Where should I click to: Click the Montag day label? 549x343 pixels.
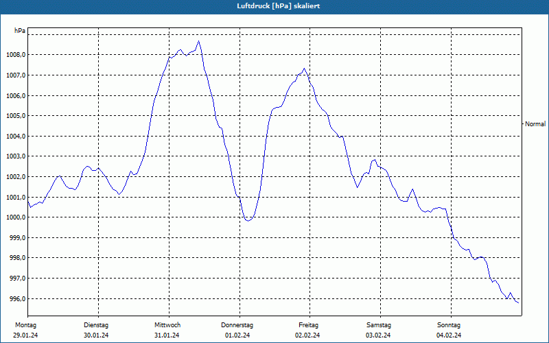[25, 325]
